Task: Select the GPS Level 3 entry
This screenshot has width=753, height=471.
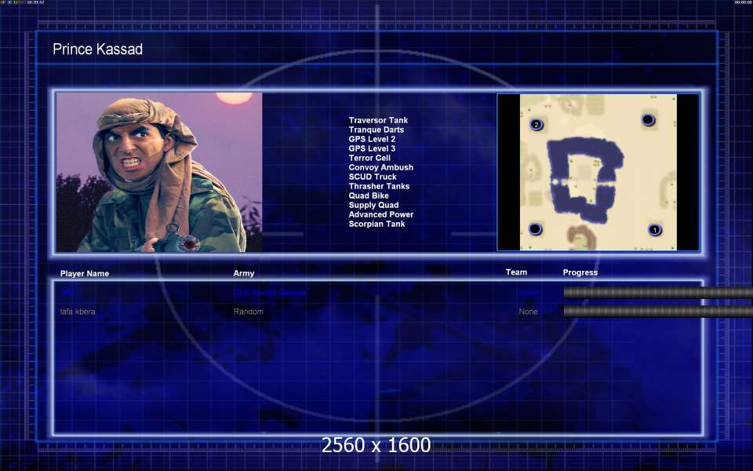Action: (x=372, y=148)
